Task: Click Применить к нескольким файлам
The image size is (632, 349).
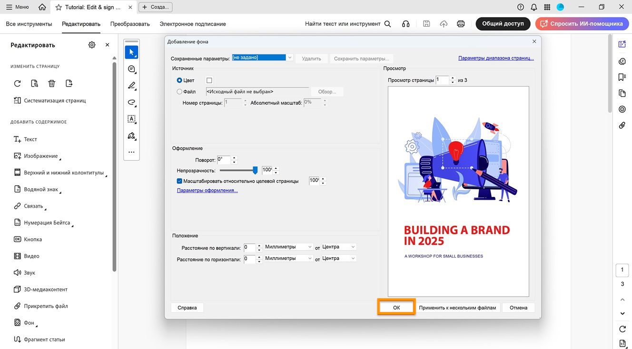Action: 457,308
